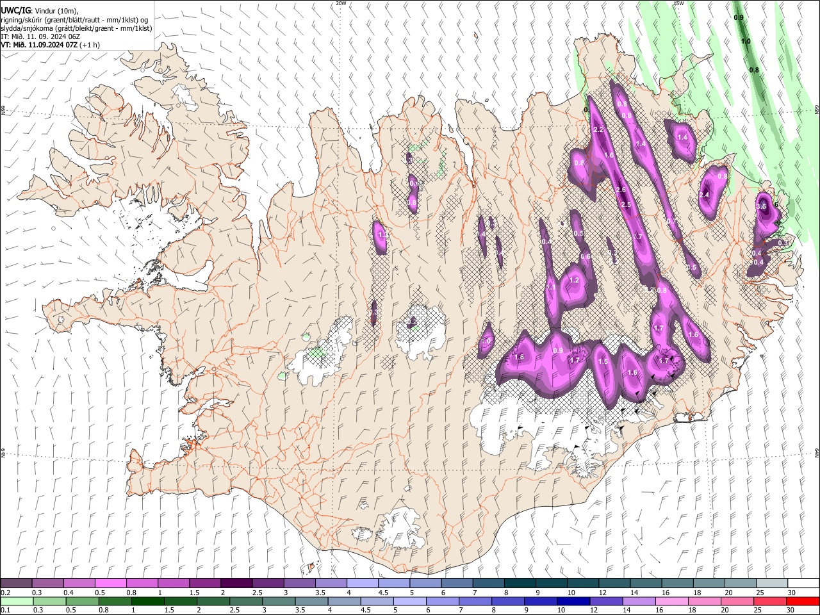Pick dark blue bottom-row swatch between 10 and 12
Screen dimensions: 820x615
[574, 602]
